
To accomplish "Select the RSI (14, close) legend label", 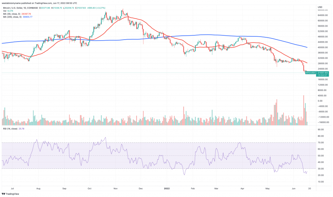I will click(10, 129).
